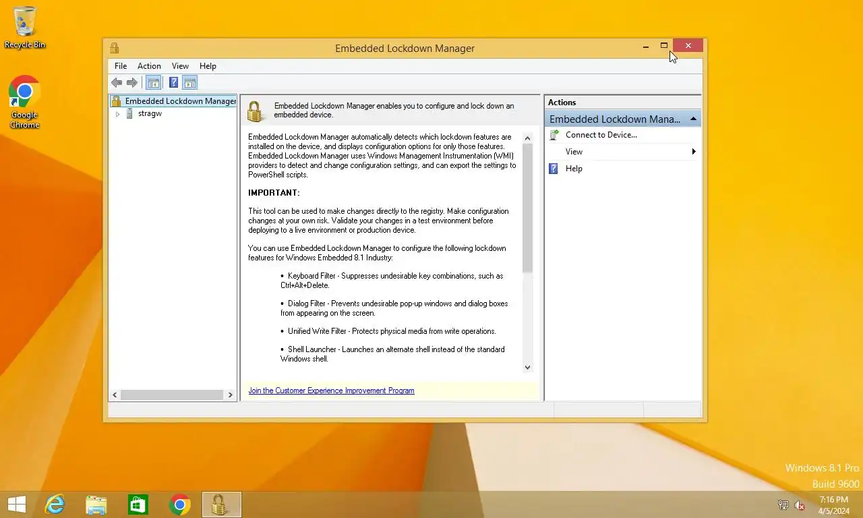Image resolution: width=863 pixels, height=518 pixels.
Task: Click Help in the Actions pane
Action: coord(574,169)
